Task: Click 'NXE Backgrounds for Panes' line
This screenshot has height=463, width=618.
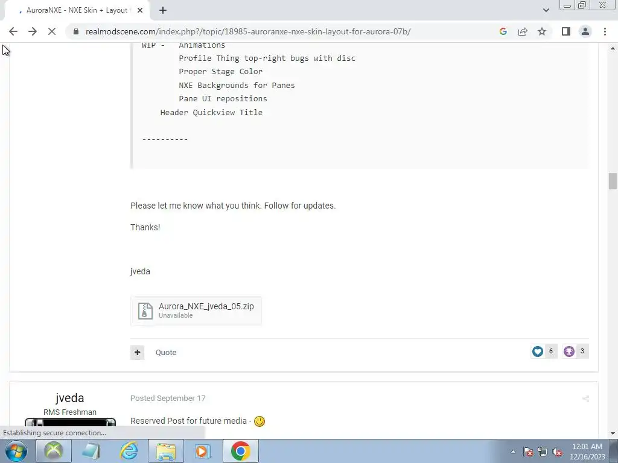Action: tap(237, 85)
